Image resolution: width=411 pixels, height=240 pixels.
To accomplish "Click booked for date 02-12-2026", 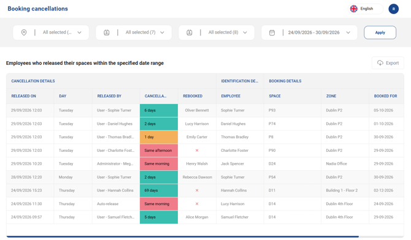I will click(383, 190).
